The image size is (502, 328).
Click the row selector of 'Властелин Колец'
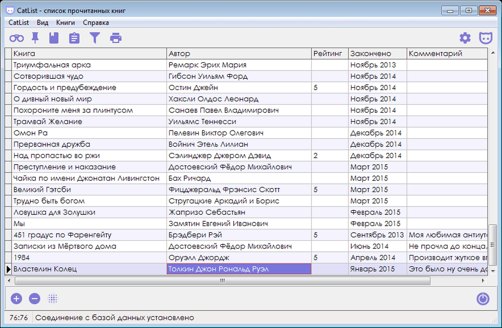click(8, 269)
